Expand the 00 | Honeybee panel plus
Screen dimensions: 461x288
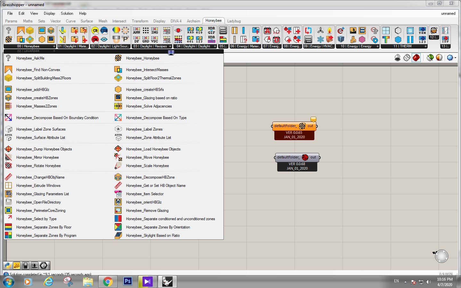[54, 46]
